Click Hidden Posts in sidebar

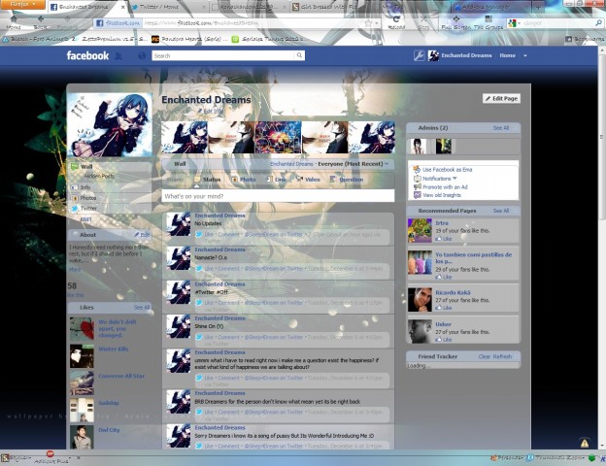99,176
